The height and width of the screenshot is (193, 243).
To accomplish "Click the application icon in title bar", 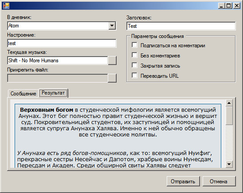I will coord(6,6).
